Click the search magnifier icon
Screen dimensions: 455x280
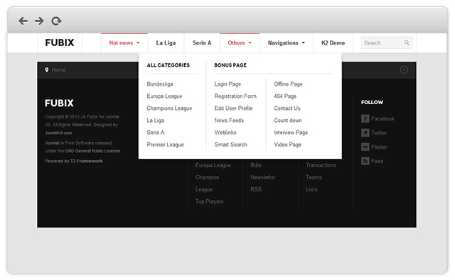(407, 43)
